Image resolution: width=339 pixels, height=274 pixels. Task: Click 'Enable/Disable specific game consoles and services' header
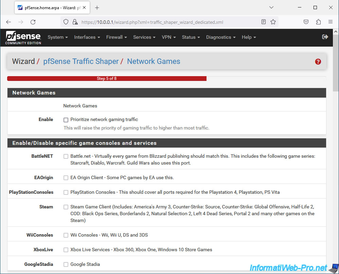click(x=167, y=143)
